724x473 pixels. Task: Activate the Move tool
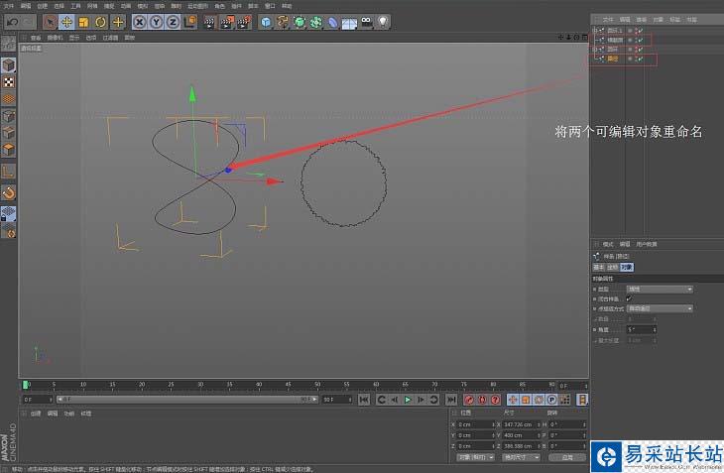(x=66, y=22)
